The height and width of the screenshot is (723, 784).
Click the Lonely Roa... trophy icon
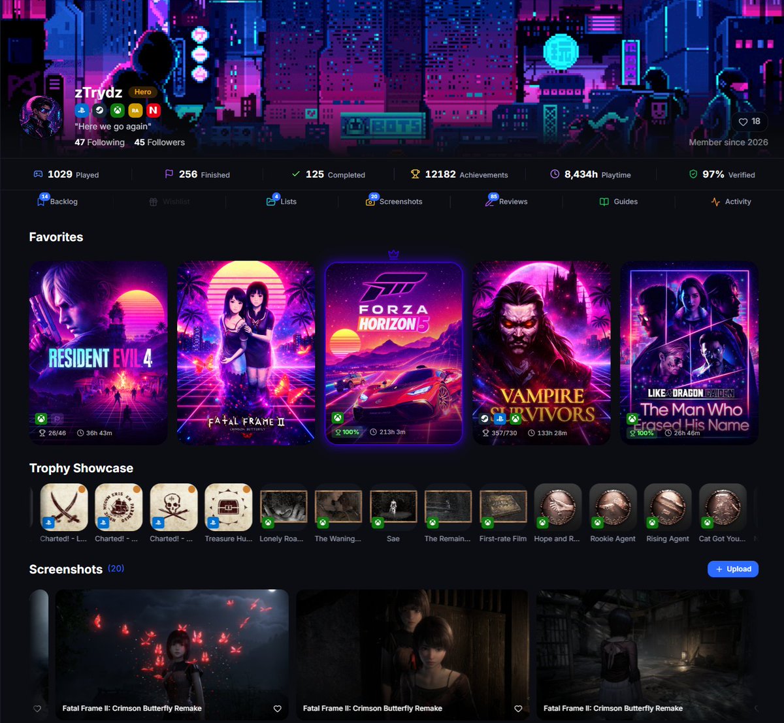pos(284,507)
